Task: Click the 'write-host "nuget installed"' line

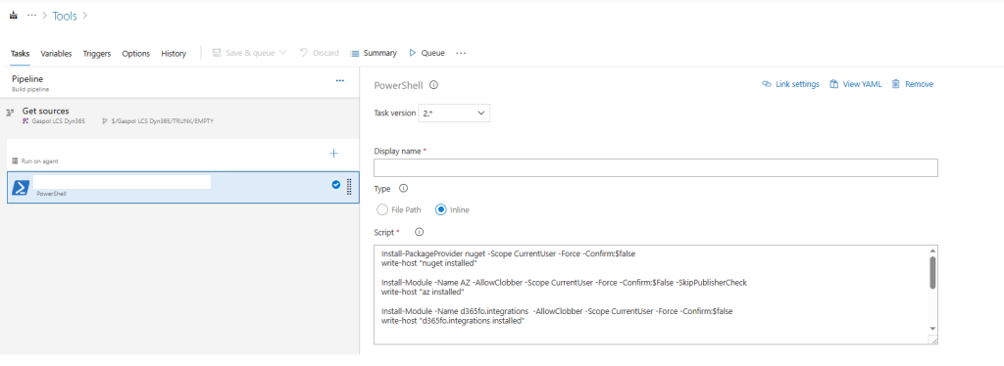Action: click(x=430, y=263)
